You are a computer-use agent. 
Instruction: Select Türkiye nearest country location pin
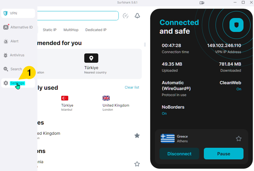coord(91,58)
